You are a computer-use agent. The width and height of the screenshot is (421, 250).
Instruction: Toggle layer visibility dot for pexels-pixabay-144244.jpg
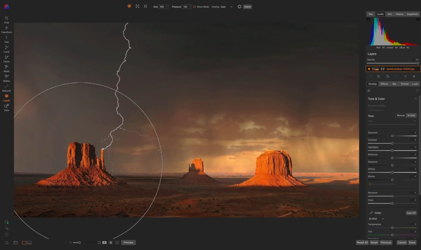(x=369, y=69)
